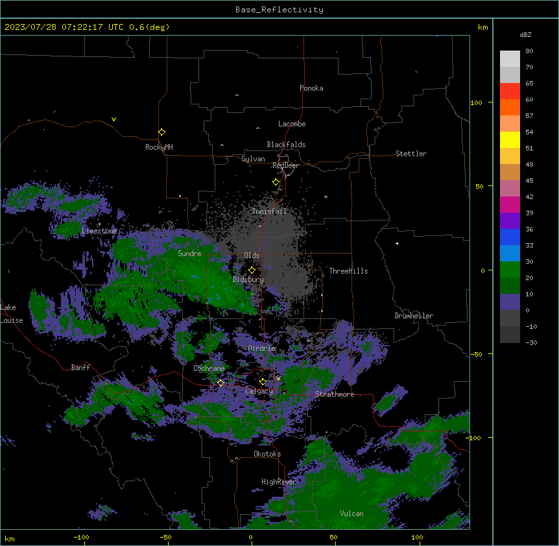The image size is (559, 546).
Task: Click the yellow diamond marker between Olds and Didsbury
Action: 252,270
